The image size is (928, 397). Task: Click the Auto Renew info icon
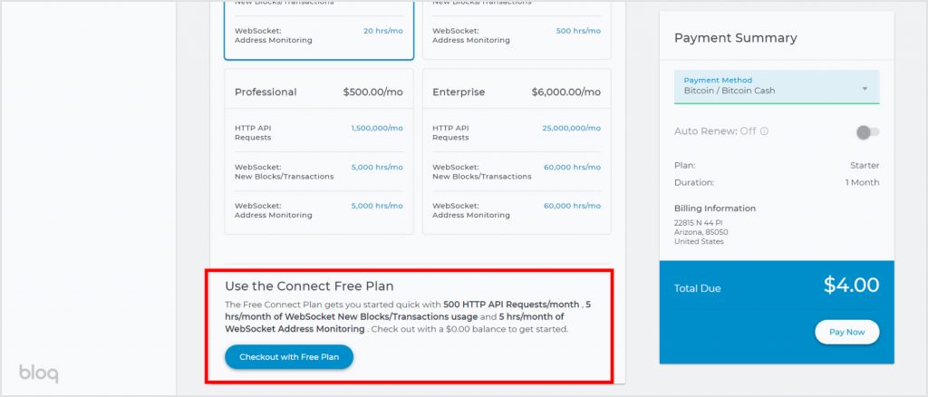(x=764, y=131)
